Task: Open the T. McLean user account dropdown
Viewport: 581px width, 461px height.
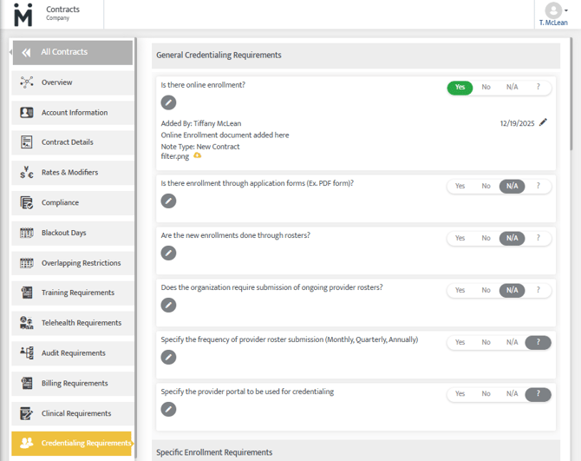Action: pyautogui.click(x=553, y=15)
